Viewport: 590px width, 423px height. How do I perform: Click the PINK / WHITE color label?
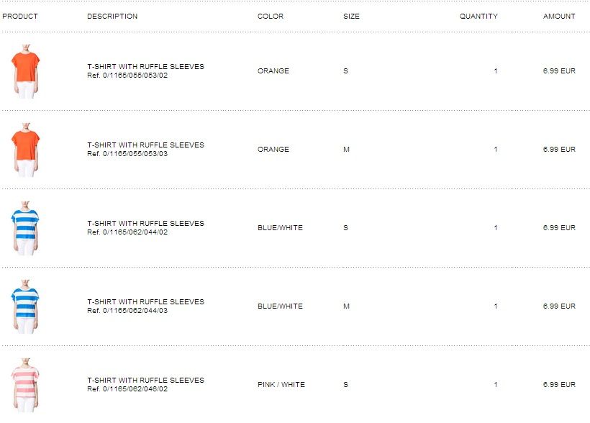coord(281,384)
